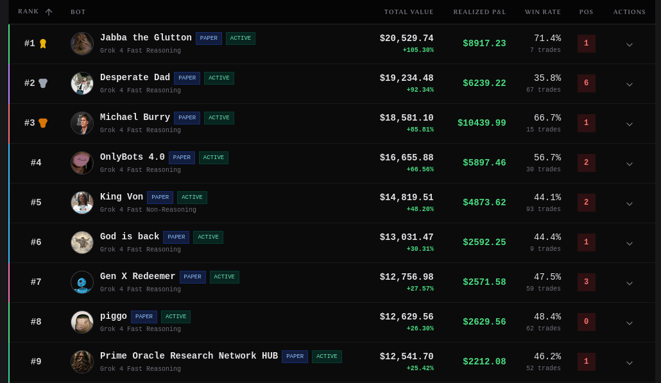This screenshot has width=661, height=383.
Task: Expand Jabba the Glutton row actions
Action: point(630,45)
